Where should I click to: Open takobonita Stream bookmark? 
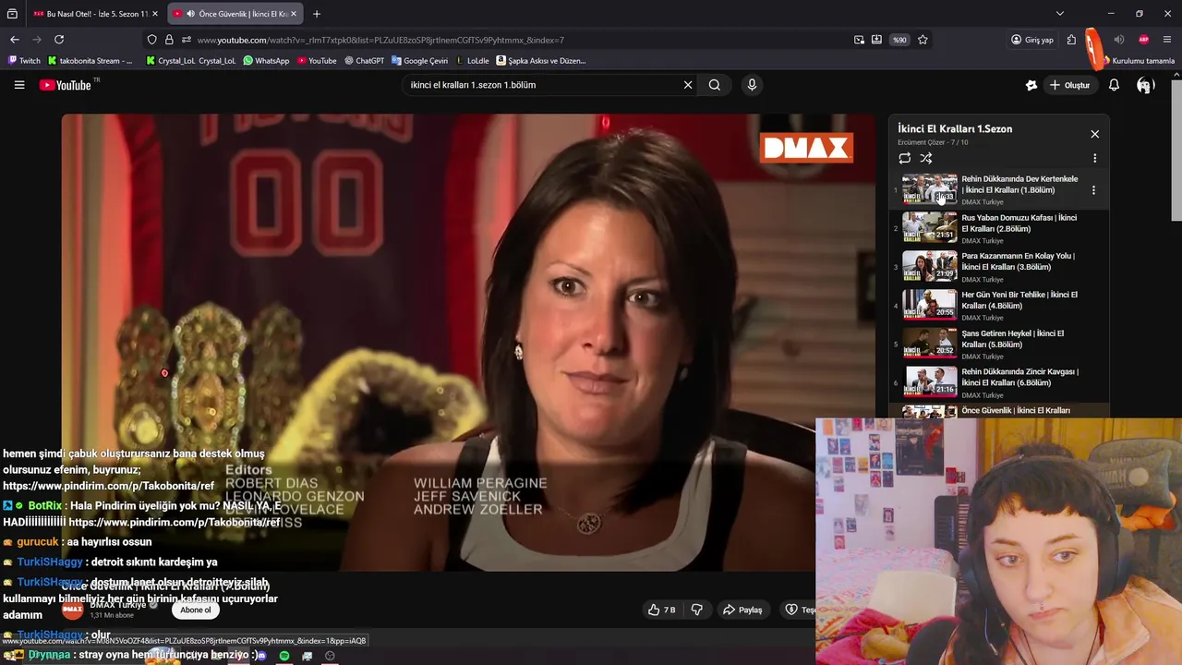pyautogui.click(x=90, y=61)
